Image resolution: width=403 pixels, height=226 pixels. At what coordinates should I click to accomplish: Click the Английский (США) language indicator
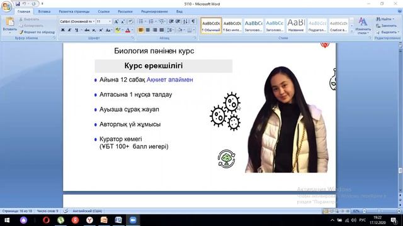(x=87, y=211)
